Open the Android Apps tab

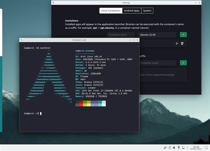coord(132,10)
